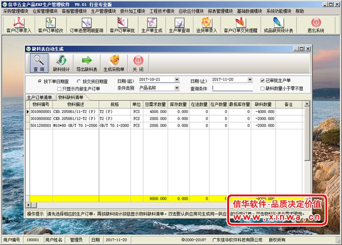Open 基础数据模块 menu
Screen dimensions: 342x245
(x=249, y=11)
